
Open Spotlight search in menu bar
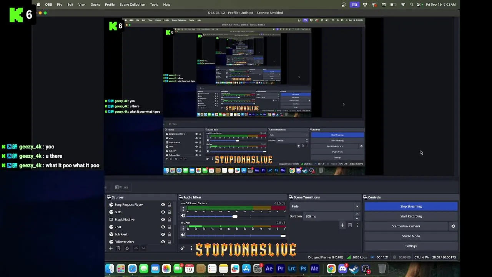point(412,5)
